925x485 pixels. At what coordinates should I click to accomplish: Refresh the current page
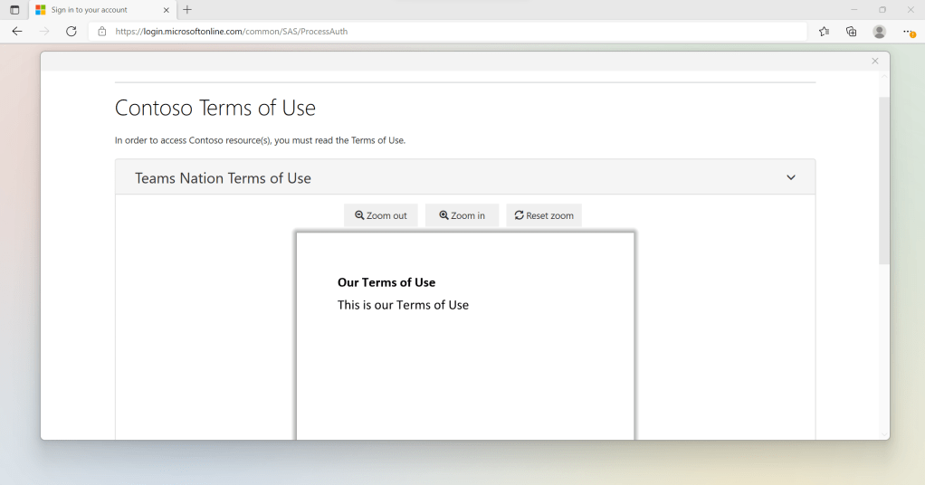(72, 32)
